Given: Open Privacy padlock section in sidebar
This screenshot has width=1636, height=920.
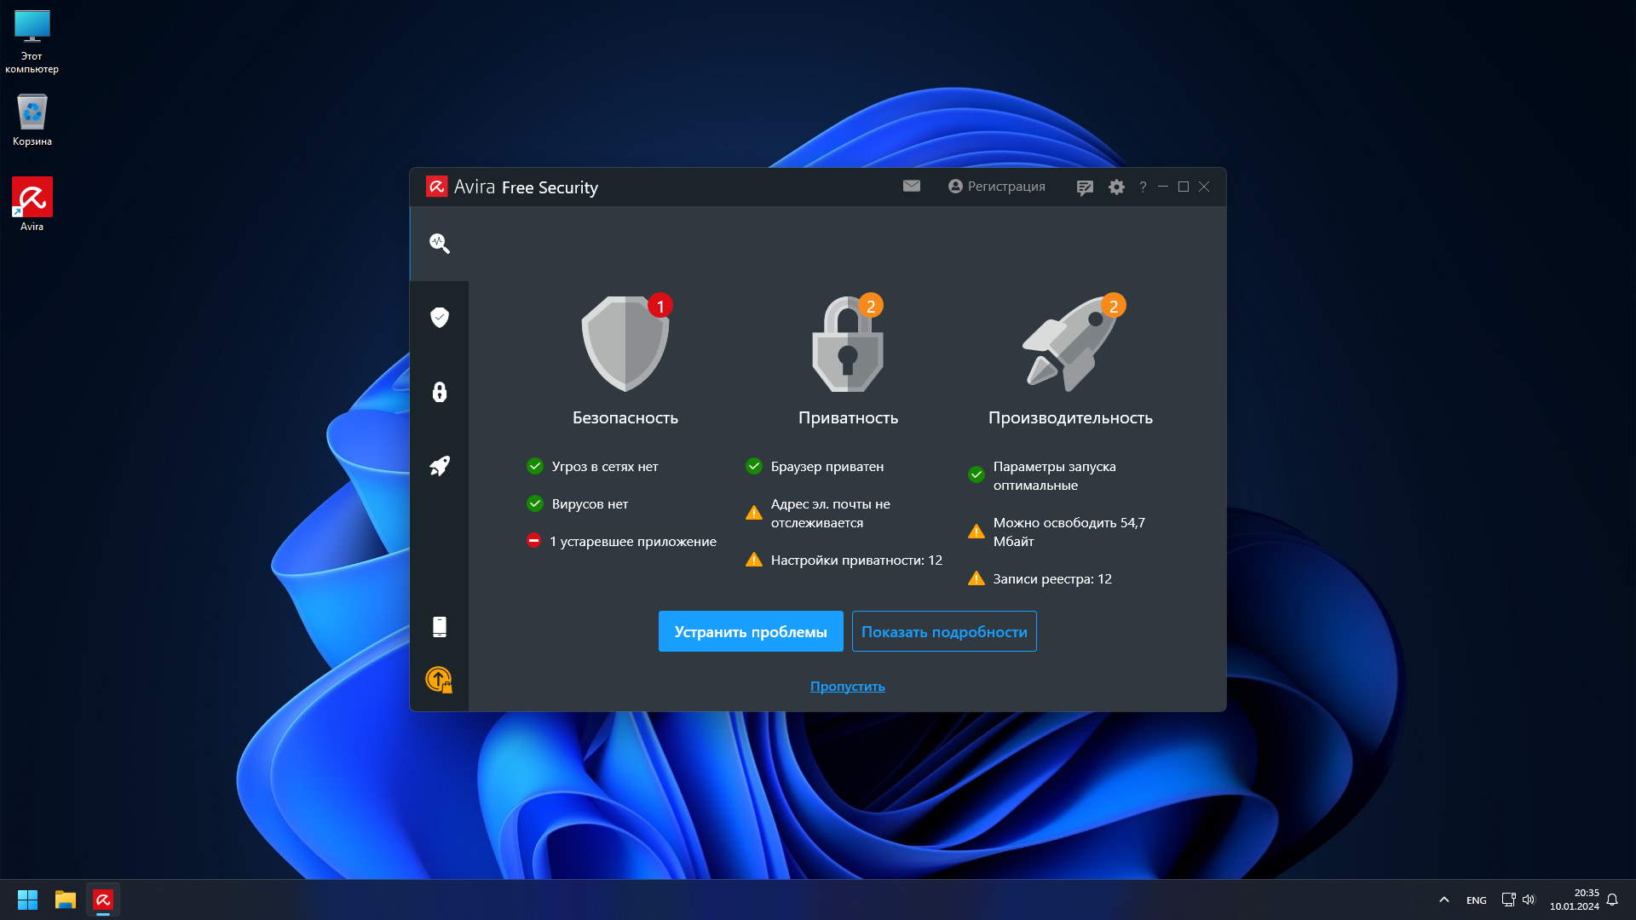Looking at the screenshot, I should point(440,392).
